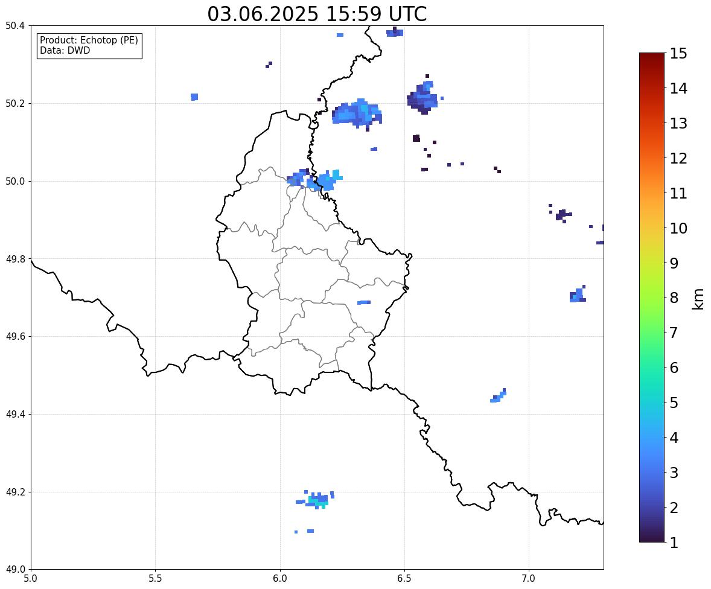Click the green section of the colorbar near 7
711x589 pixels.
[x=652, y=333]
